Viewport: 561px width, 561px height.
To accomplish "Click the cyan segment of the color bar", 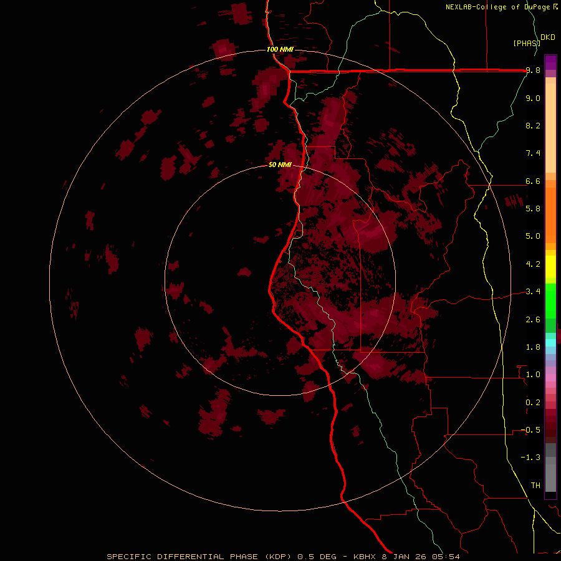I will tap(550, 342).
